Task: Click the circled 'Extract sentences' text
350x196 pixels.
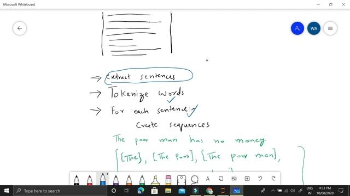Action: tap(148, 76)
